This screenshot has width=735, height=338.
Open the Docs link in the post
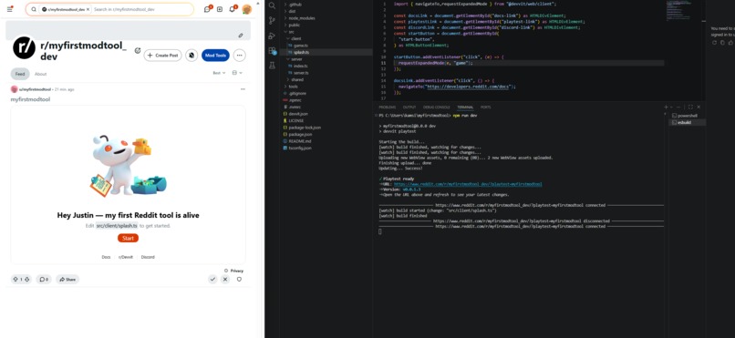tap(106, 257)
